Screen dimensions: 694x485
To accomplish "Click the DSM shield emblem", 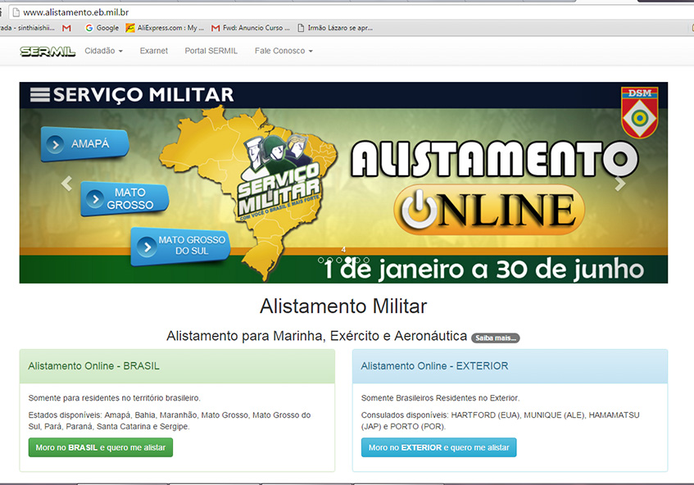I will pos(639,112).
